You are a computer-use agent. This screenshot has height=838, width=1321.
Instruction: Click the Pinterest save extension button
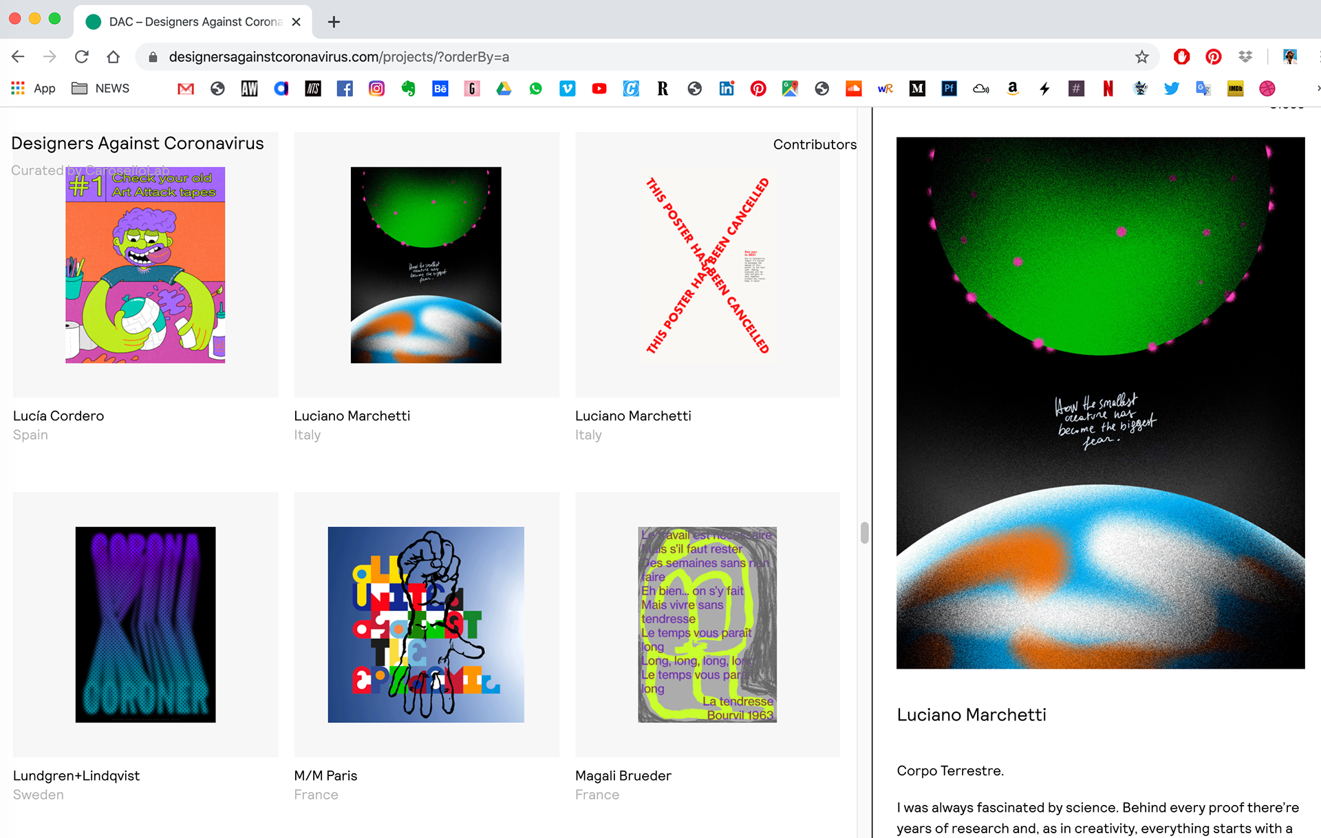point(1214,57)
